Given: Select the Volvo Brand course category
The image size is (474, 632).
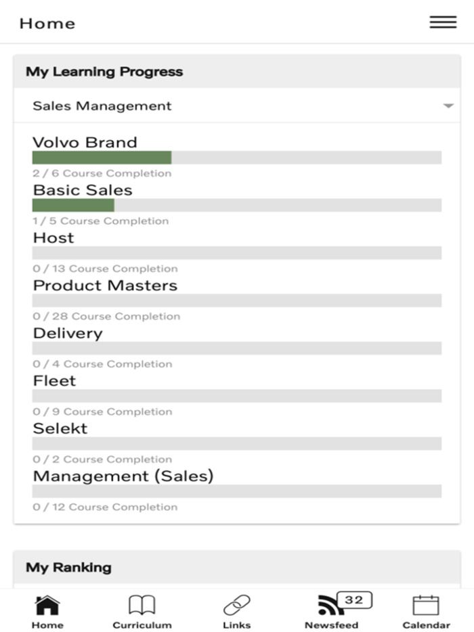Looking at the screenshot, I should (85, 142).
